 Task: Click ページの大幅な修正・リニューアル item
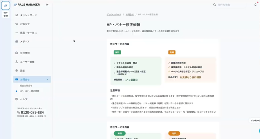pyautogui.click(x=187, y=71)
